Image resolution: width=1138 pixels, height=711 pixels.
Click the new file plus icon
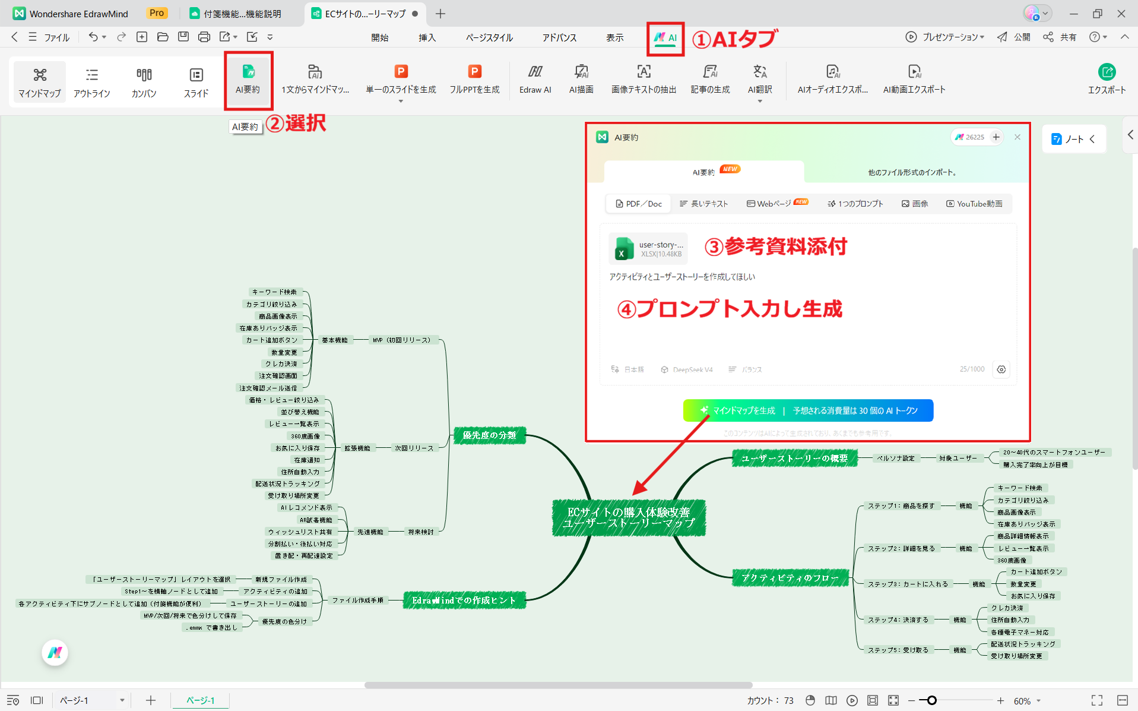click(x=142, y=37)
